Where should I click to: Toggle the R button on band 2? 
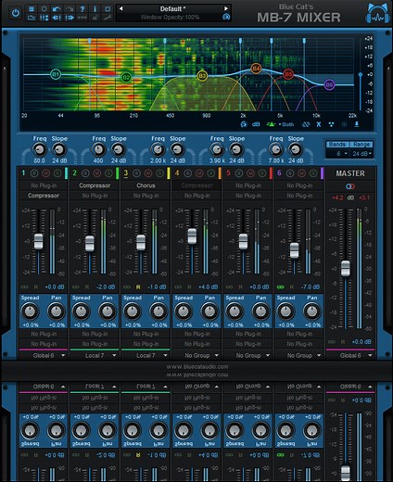pos(87,287)
